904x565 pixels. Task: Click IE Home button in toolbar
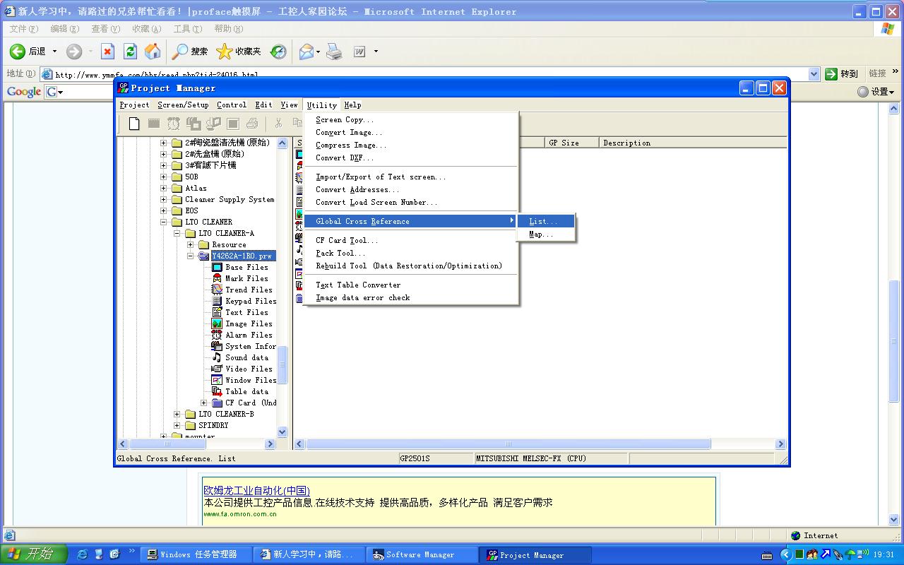pos(153,52)
